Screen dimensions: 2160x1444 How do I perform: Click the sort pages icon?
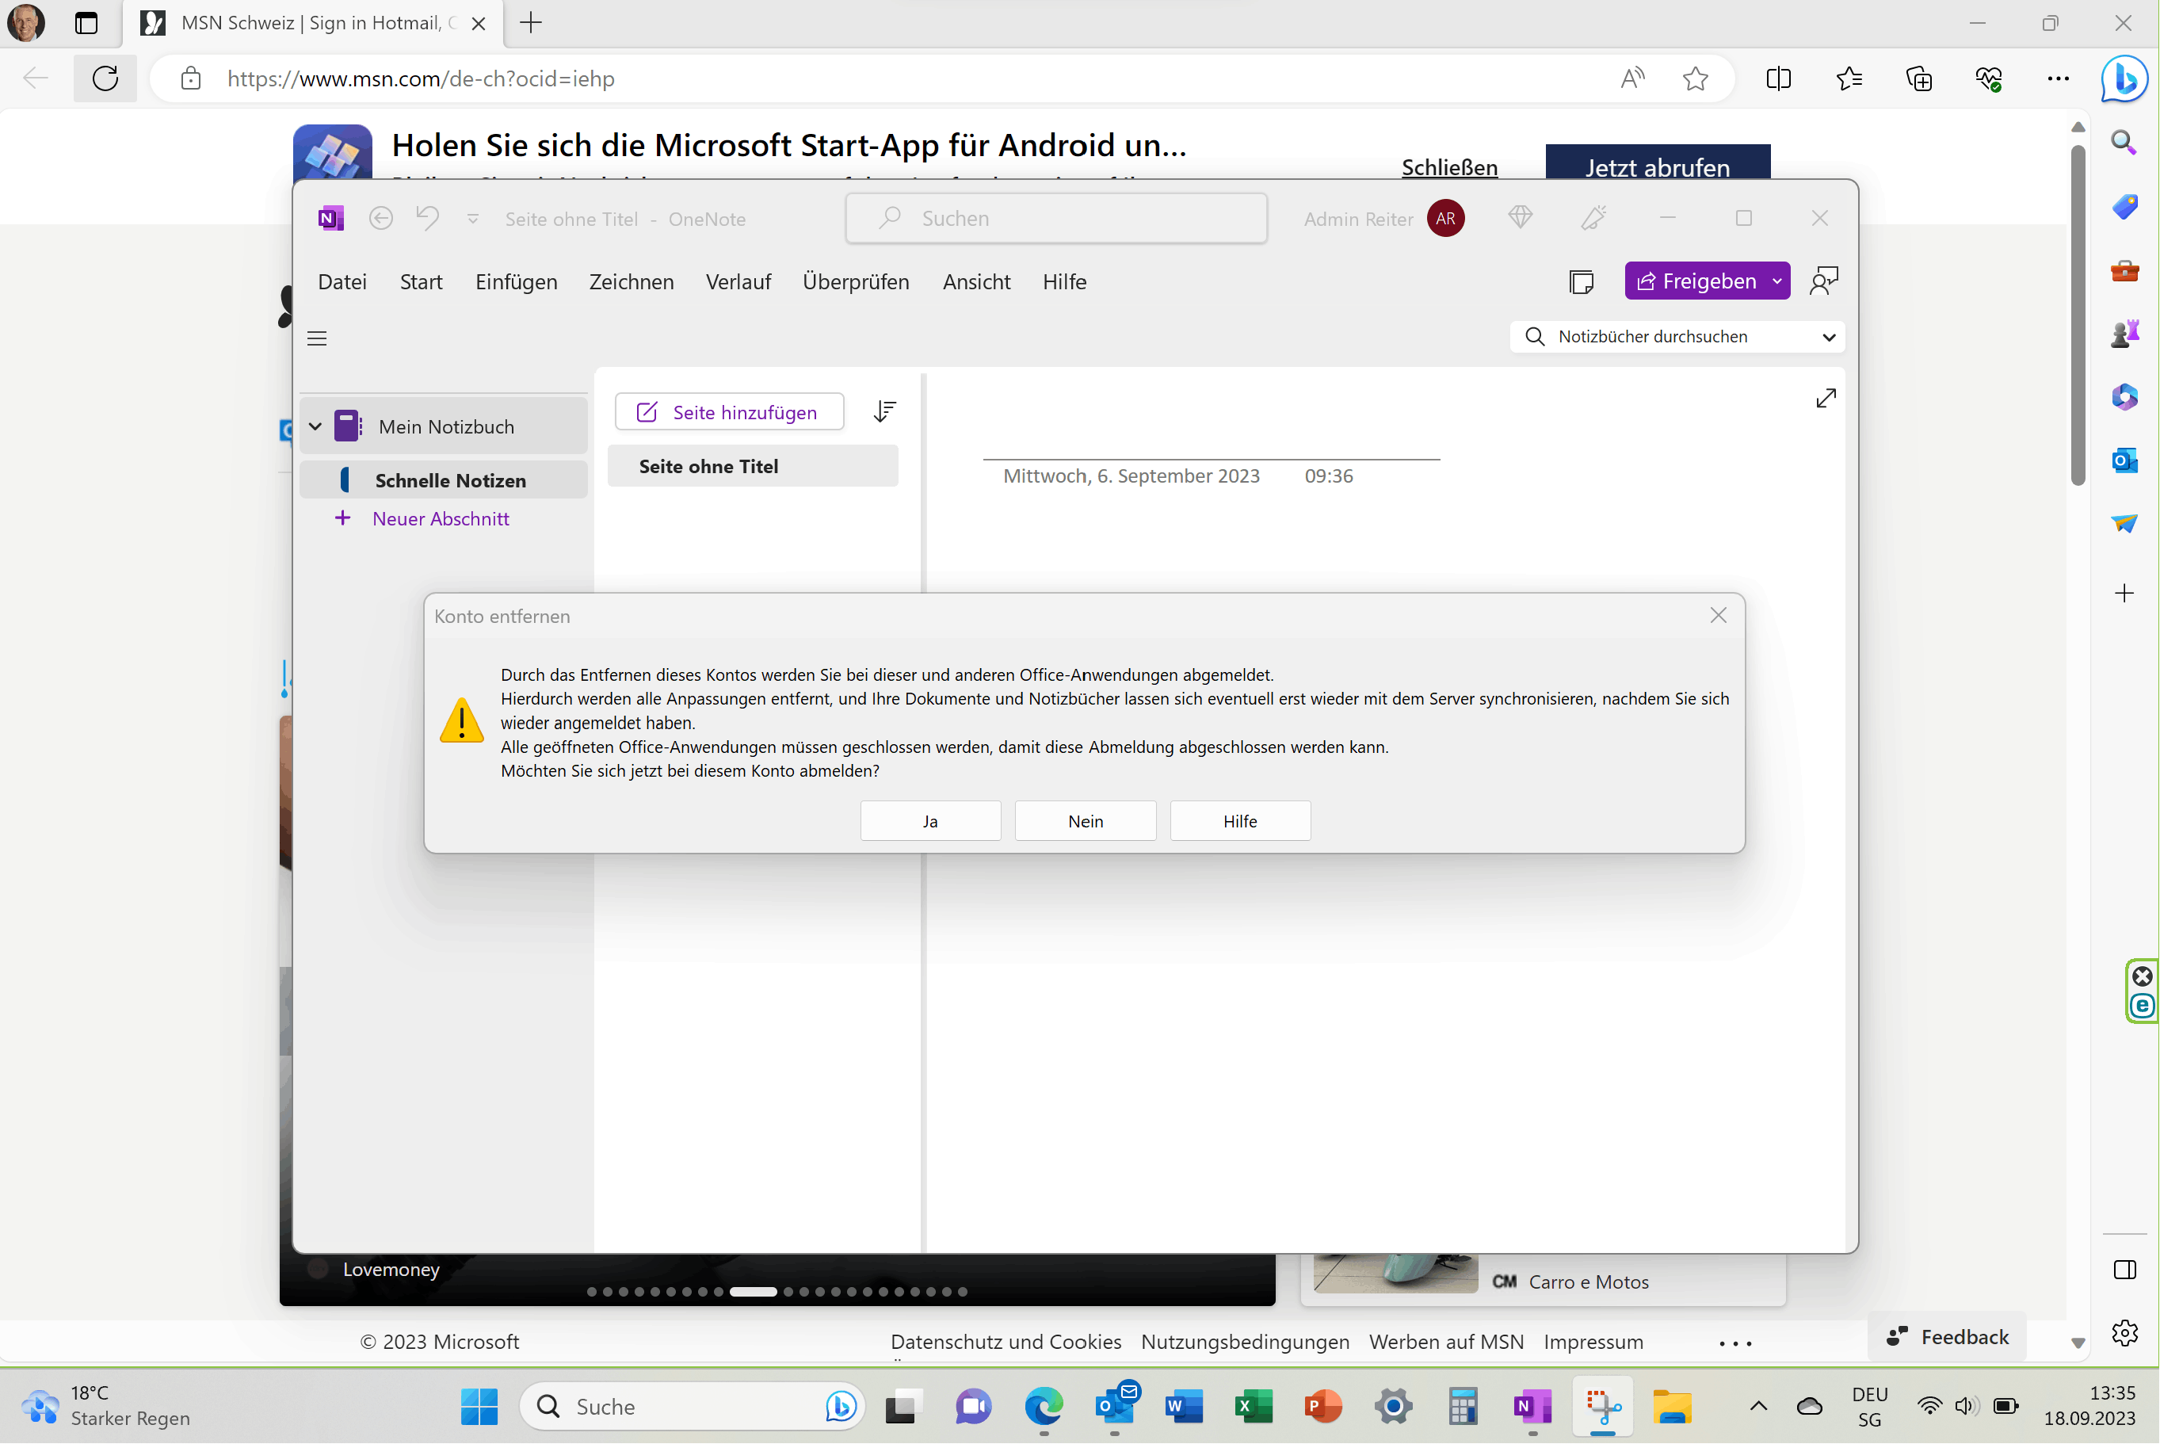pyautogui.click(x=883, y=411)
